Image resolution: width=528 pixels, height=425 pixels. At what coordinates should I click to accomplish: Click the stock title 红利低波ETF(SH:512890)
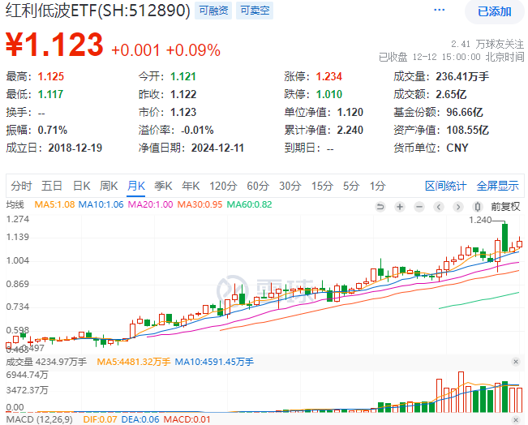[x=97, y=11]
